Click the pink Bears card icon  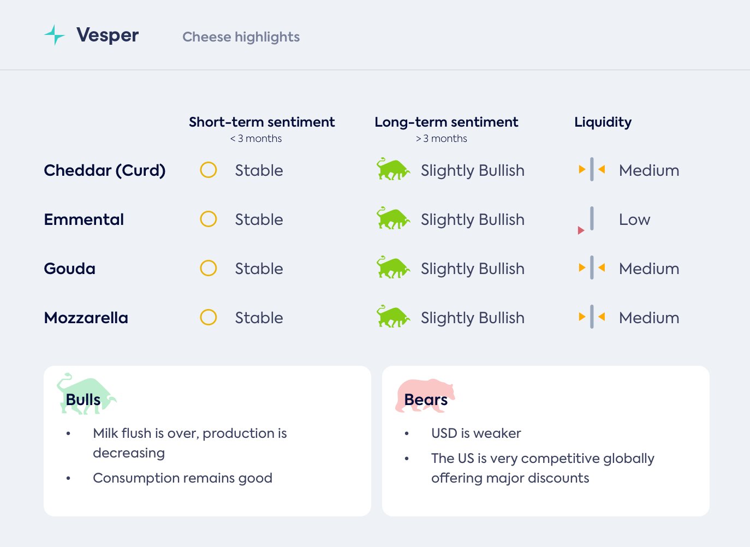click(x=424, y=395)
